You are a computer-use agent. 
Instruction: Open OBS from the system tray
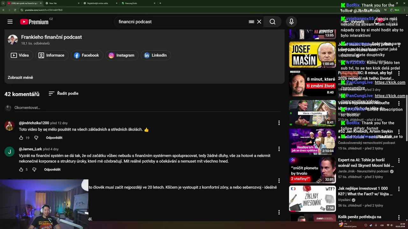point(366,225)
